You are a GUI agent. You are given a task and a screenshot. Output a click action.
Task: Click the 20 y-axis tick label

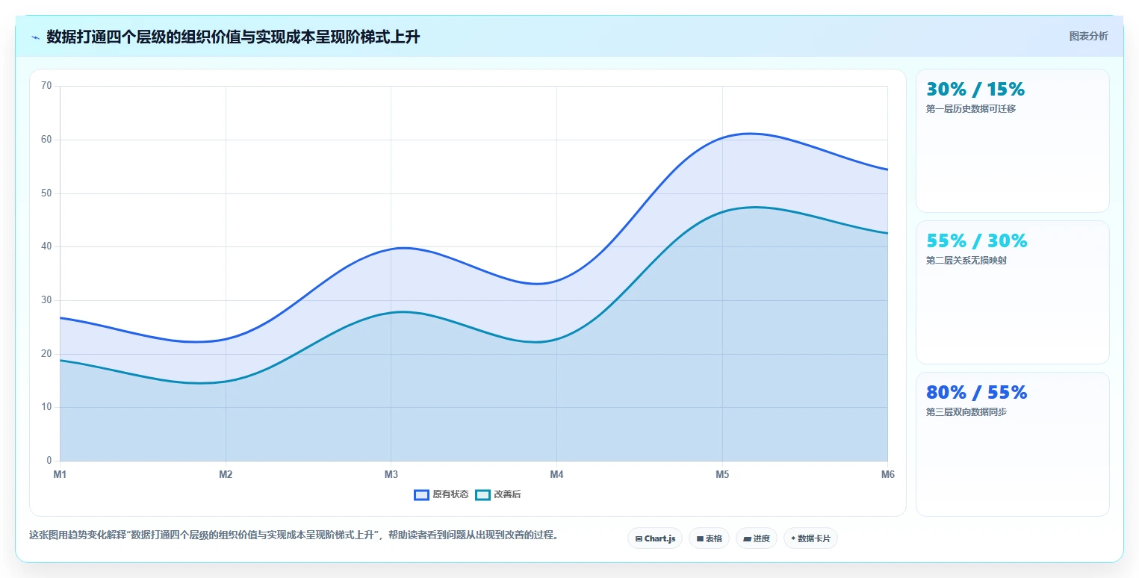coord(46,354)
